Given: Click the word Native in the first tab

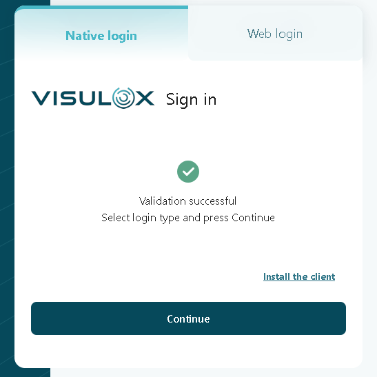Looking at the screenshot, I should point(85,36).
